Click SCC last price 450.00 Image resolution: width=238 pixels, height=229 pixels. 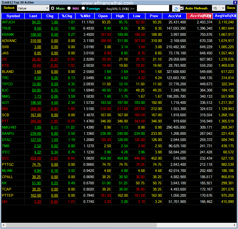(36, 158)
